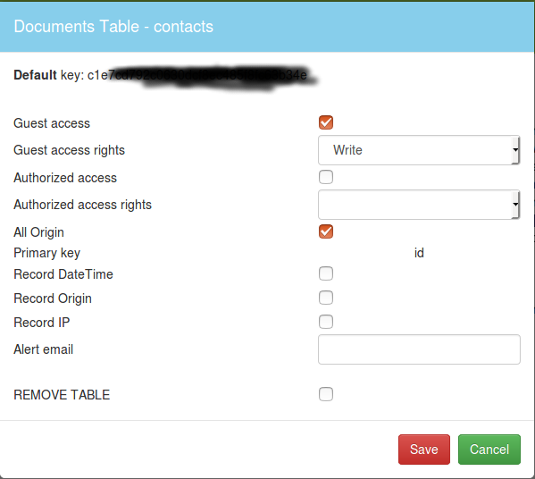Click the REMOVE TABLE label
535x479 pixels.
coord(62,395)
